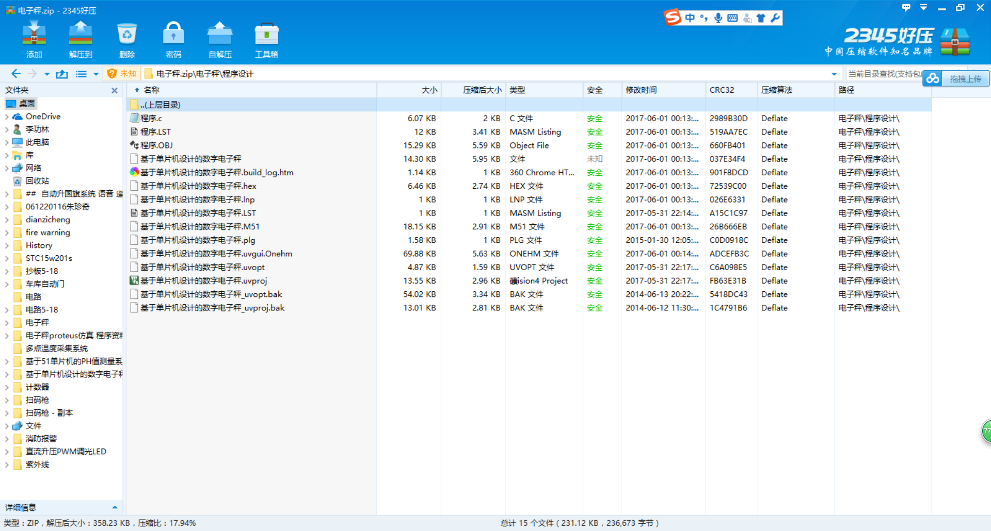991x531 pixels.
Task: Open the 工具箱 (Toolbox) icon
Action: pos(266,39)
